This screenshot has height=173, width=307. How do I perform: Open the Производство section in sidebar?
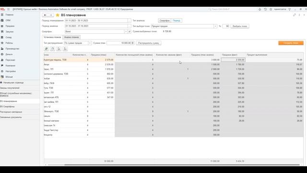coord(12,49)
